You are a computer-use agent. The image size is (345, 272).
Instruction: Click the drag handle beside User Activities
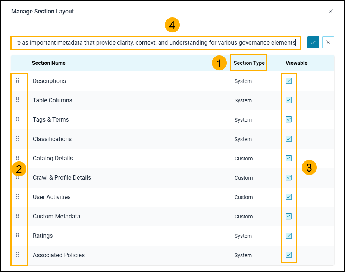(x=18, y=196)
